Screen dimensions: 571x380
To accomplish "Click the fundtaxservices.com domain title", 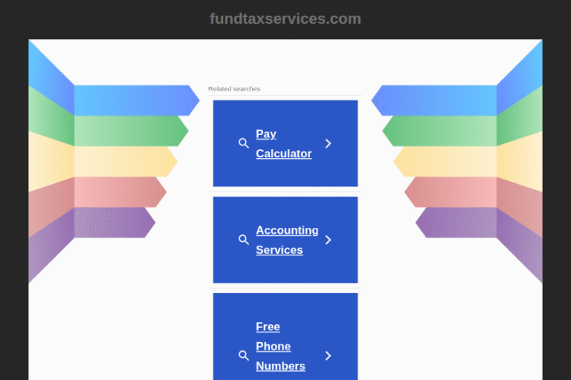I will pyautogui.click(x=285, y=19).
